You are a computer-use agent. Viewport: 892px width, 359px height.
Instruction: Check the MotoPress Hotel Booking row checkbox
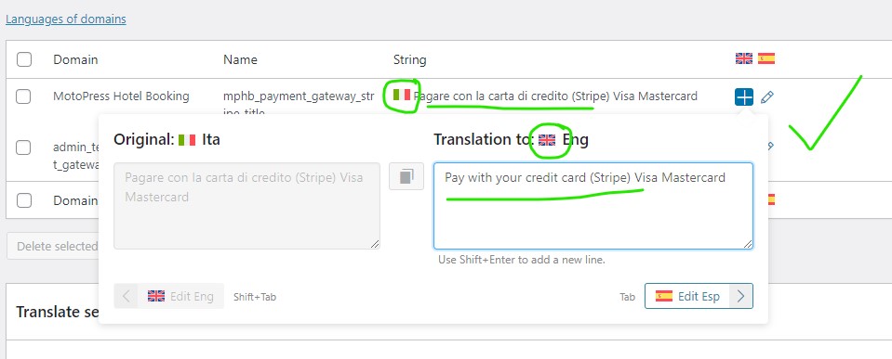click(x=22, y=96)
